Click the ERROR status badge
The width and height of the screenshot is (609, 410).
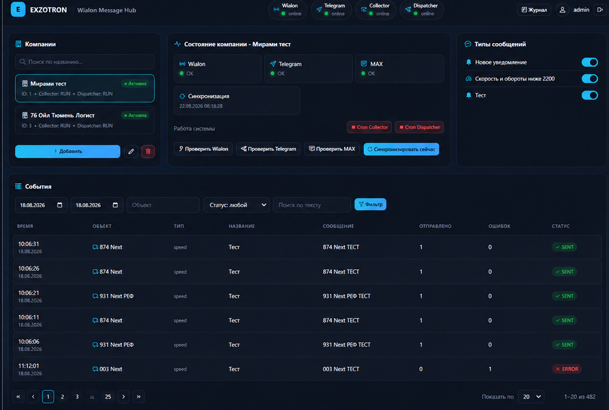pyautogui.click(x=567, y=369)
